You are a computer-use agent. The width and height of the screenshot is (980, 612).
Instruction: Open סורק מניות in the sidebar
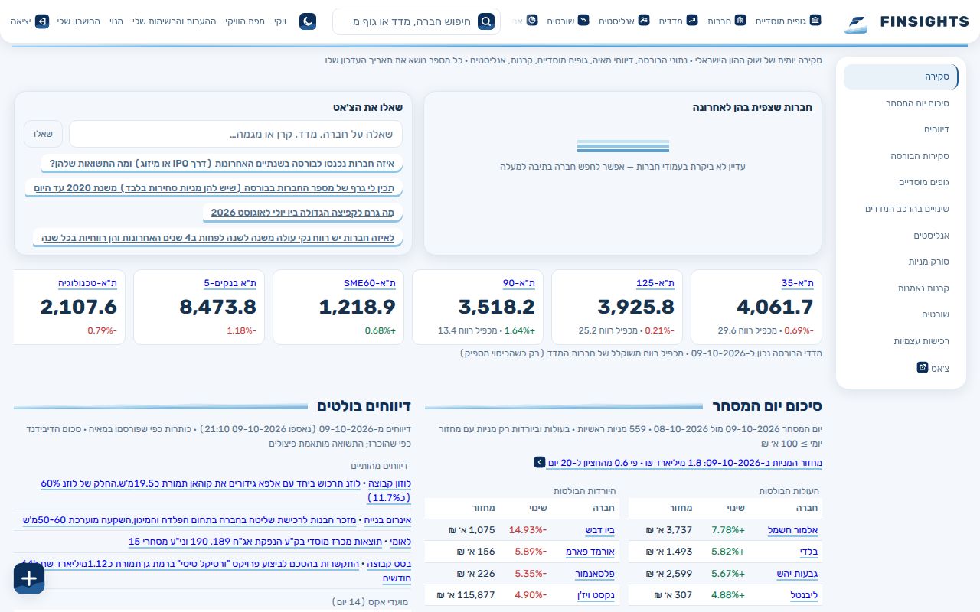(x=901, y=262)
